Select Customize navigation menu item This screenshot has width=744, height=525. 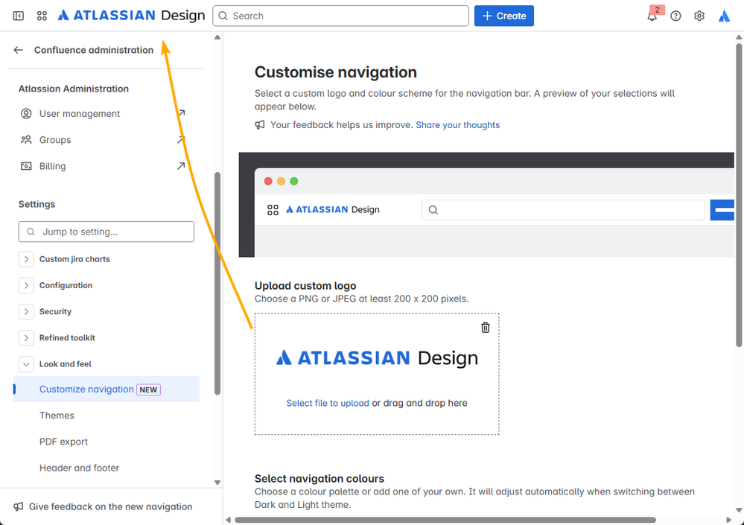pos(106,389)
